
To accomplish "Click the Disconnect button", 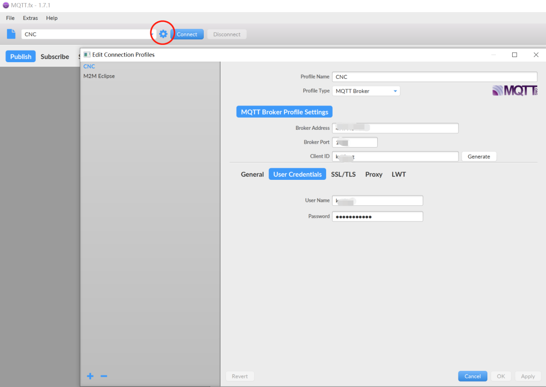I will (226, 34).
